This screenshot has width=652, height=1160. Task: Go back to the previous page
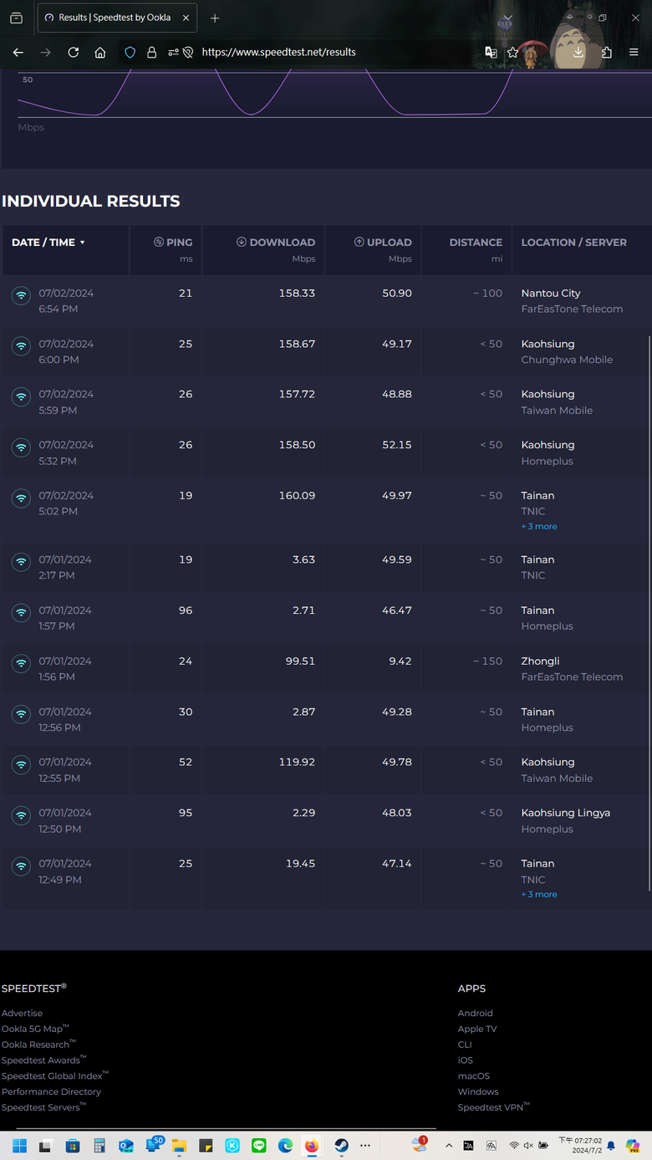(18, 52)
